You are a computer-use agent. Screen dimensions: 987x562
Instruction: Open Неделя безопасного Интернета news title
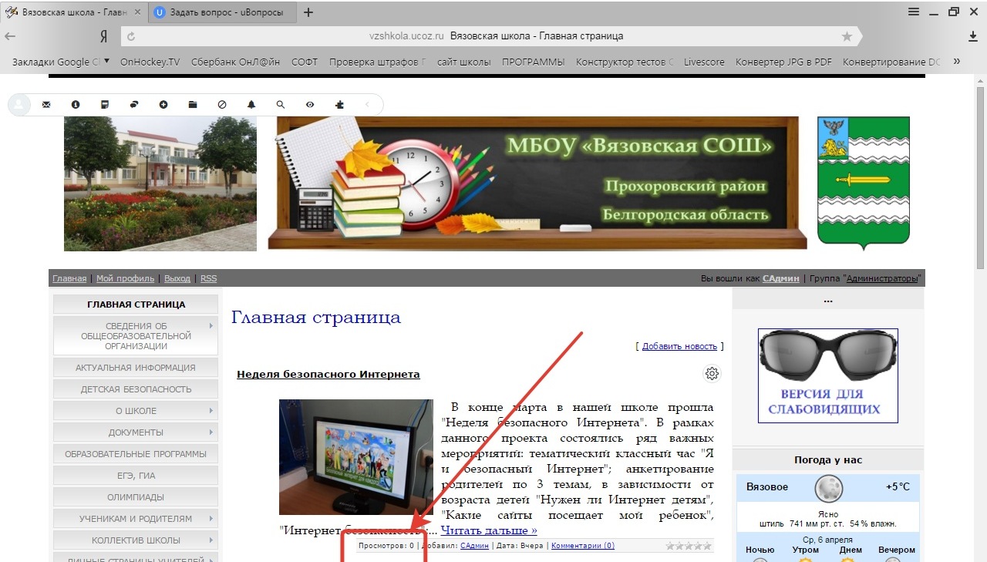[328, 374]
